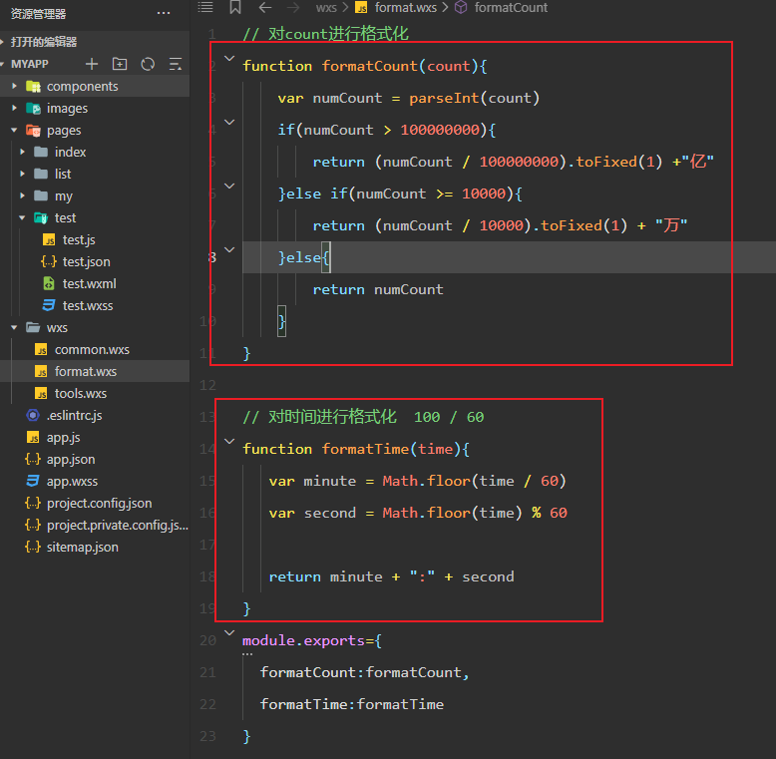Viewport: 776px width, 759px height.
Task: Click the 'var second' declaration line
Action: [418, 513]
